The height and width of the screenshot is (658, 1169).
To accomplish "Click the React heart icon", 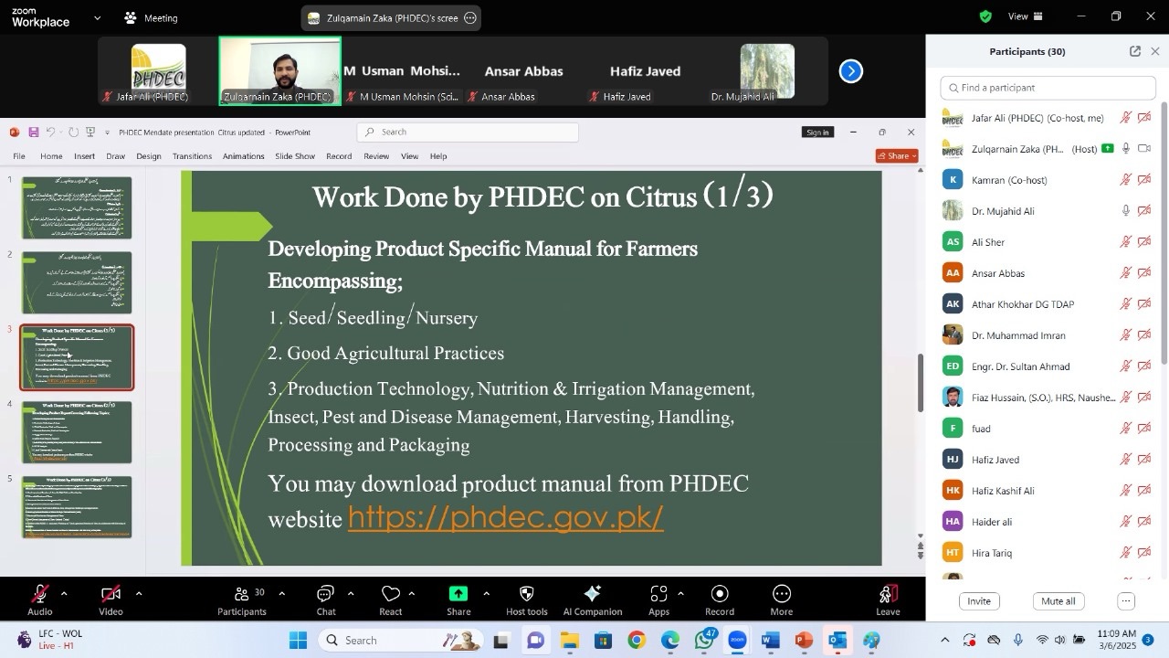I will [x=391, y=595].
